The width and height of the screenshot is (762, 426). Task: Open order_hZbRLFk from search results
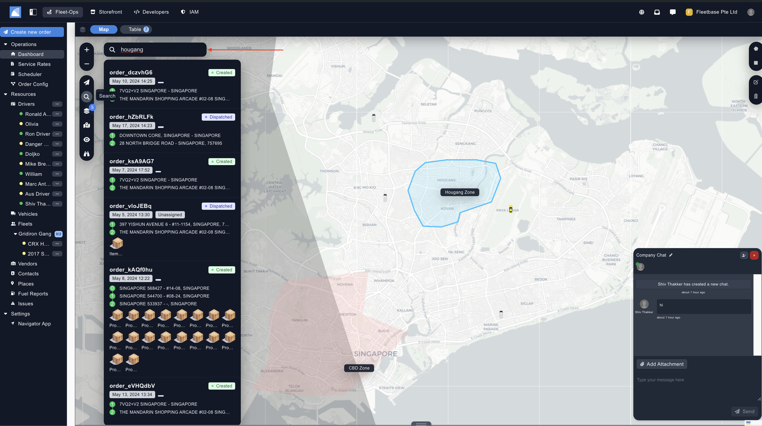(131, 117)
